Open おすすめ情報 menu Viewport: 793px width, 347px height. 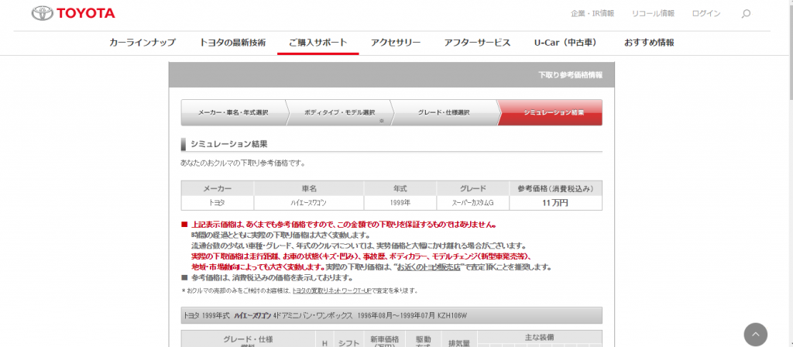click(649, 43)
